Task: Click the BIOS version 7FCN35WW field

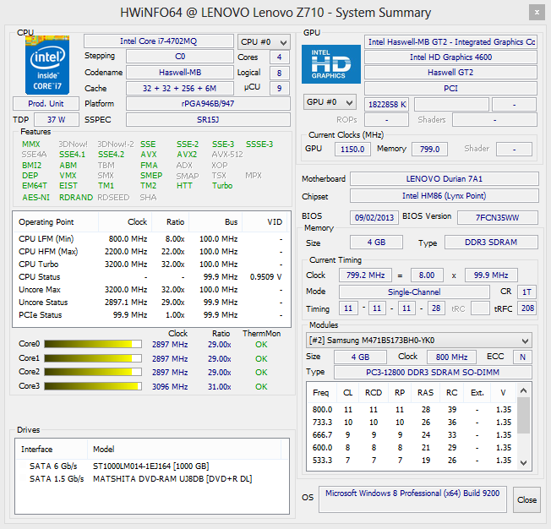Action: pos(498,217)
